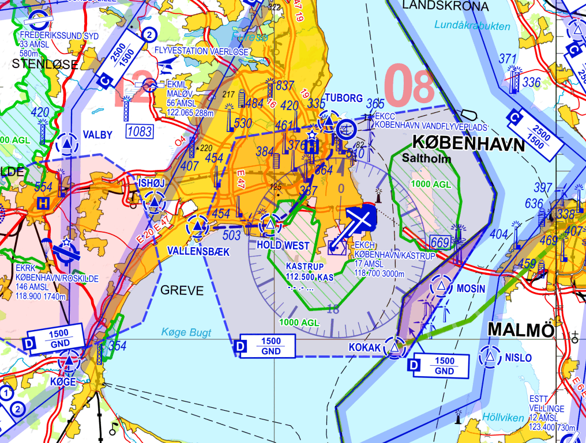This screenshot has width=586, height=443.
Task: Click the VALLENSBÆK reporting point symbol
Action: [198, 228]
